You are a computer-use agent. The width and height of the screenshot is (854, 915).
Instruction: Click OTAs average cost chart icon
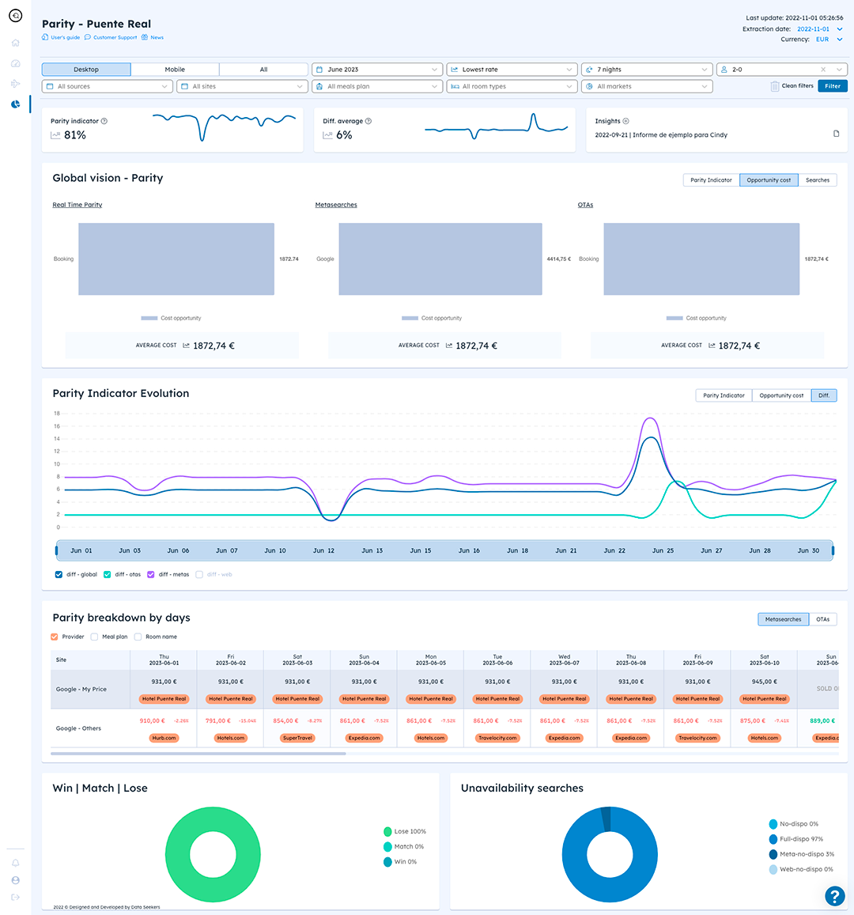(712, 346)
